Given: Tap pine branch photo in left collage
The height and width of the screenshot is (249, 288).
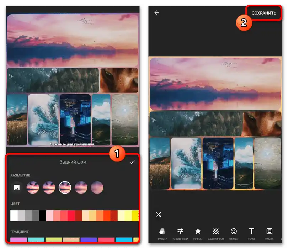Looking at the screenshot, I should click(43, 120).
